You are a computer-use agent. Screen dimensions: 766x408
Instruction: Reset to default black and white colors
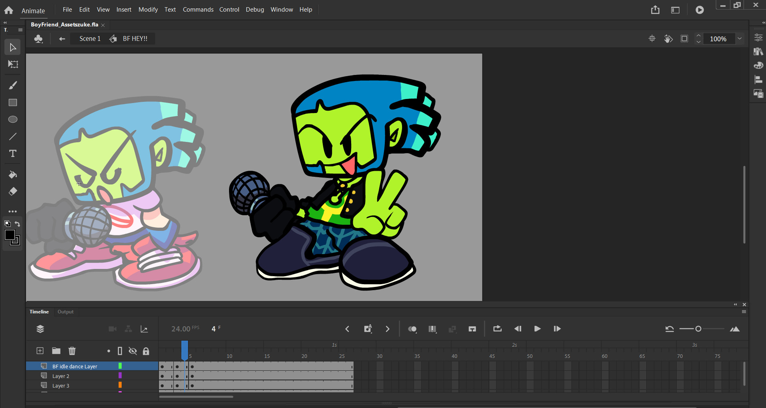(x=7, y=224)
